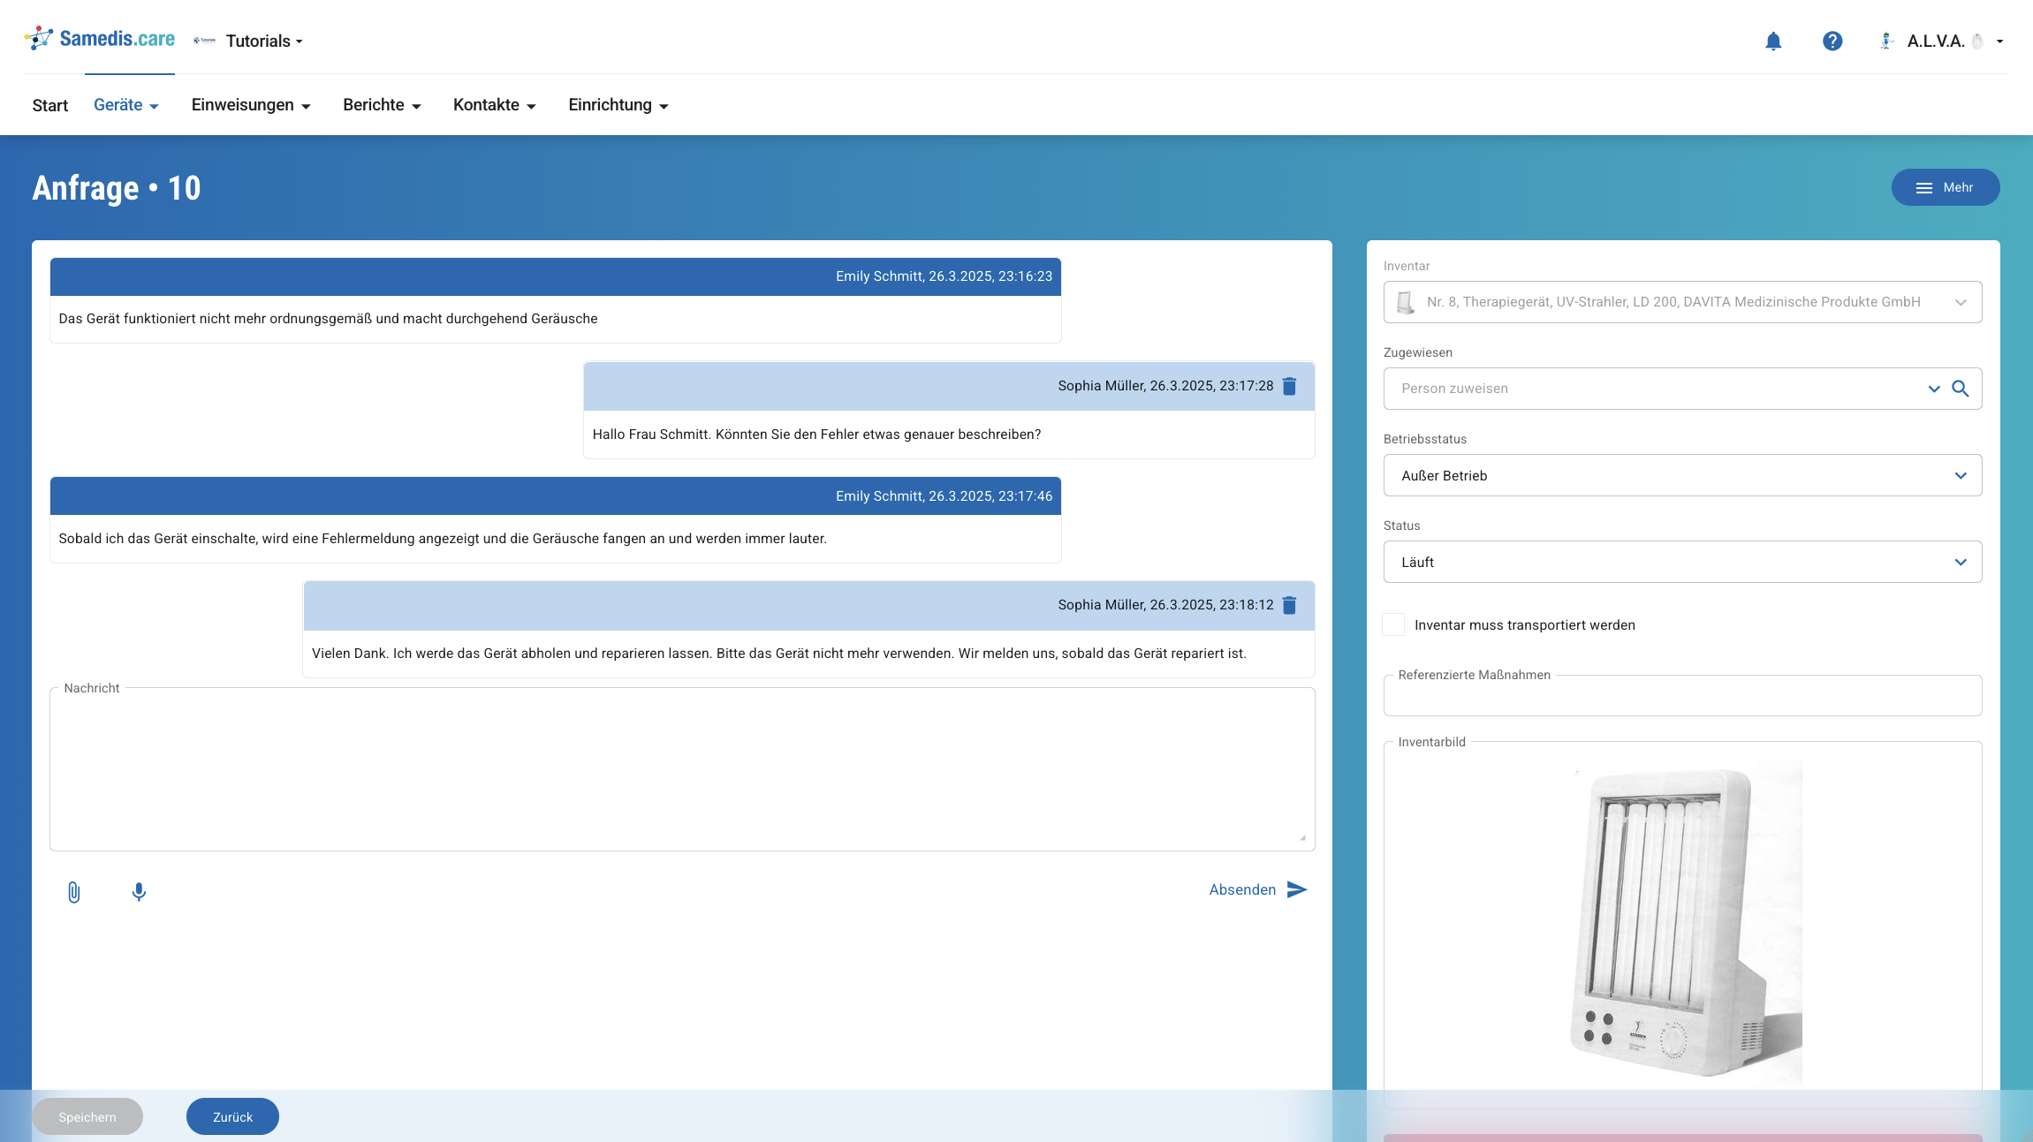Delete Sophia Müller's 23:17:28 message
2033x1142 pixels.
tap(1289, 386)
